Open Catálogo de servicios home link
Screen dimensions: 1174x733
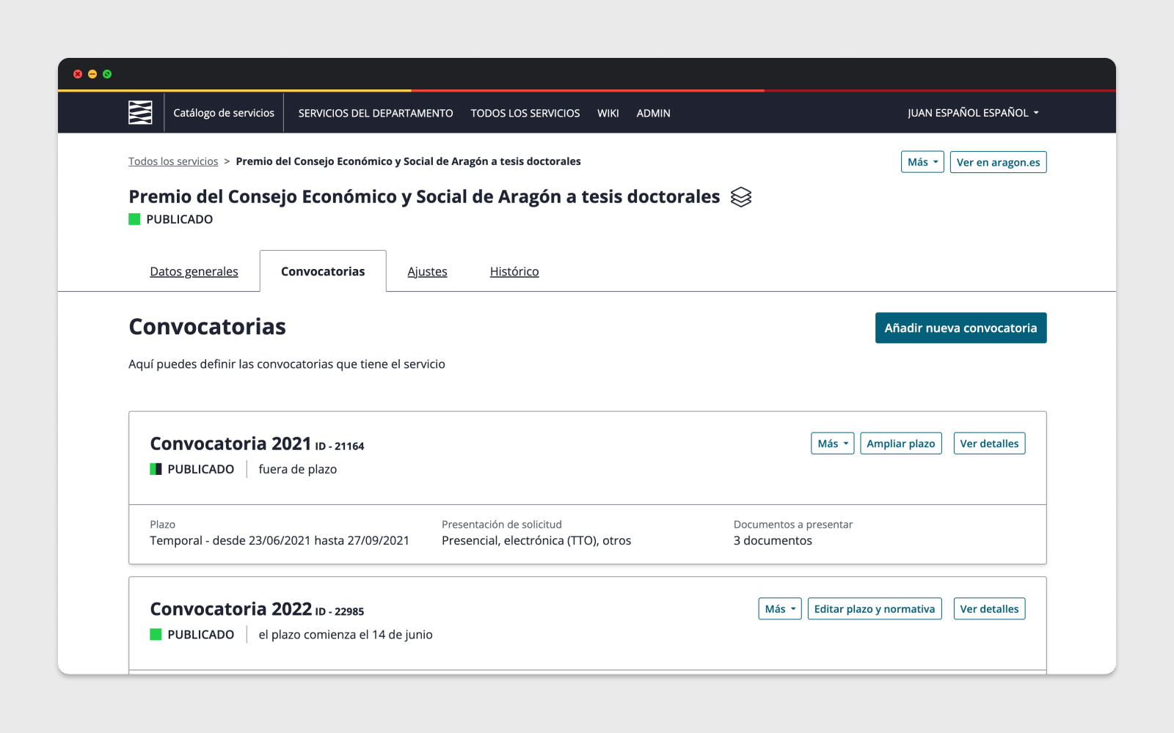224,113
